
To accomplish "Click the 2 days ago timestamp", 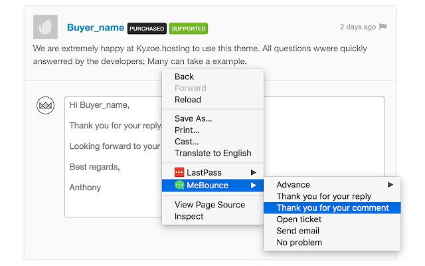I will click(x=358, y=27).
